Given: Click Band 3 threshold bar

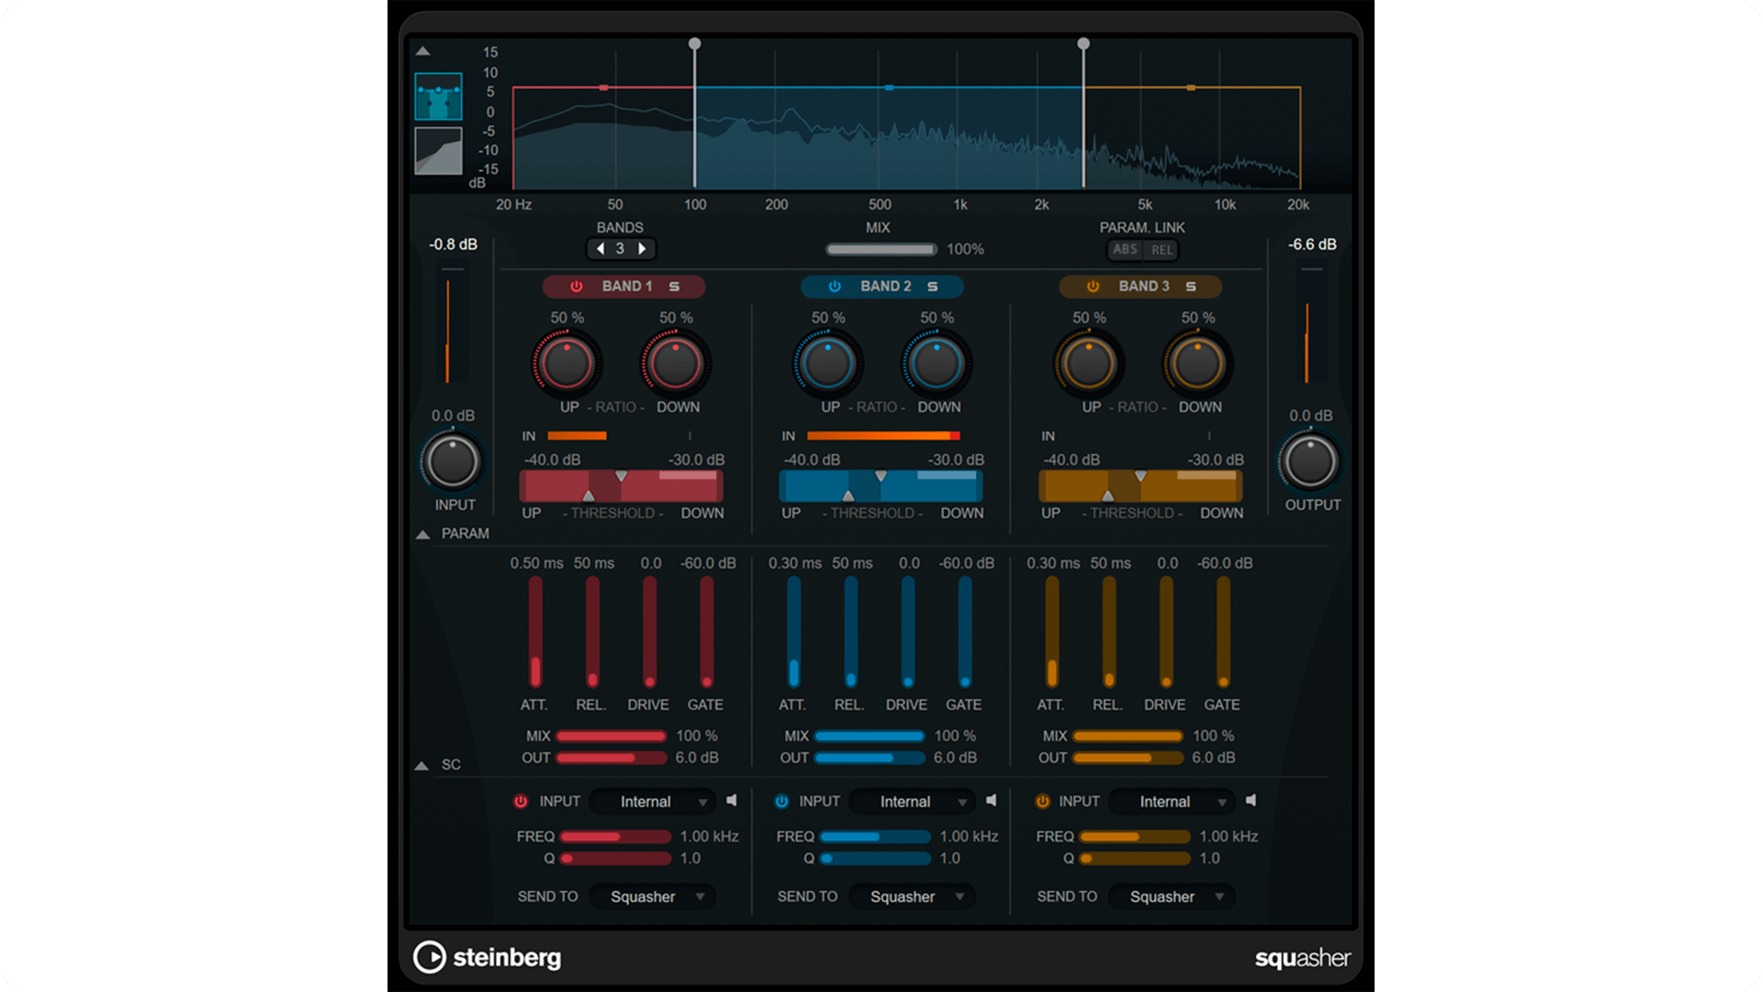Looking at the screenshot, I should coord(1140,486).
